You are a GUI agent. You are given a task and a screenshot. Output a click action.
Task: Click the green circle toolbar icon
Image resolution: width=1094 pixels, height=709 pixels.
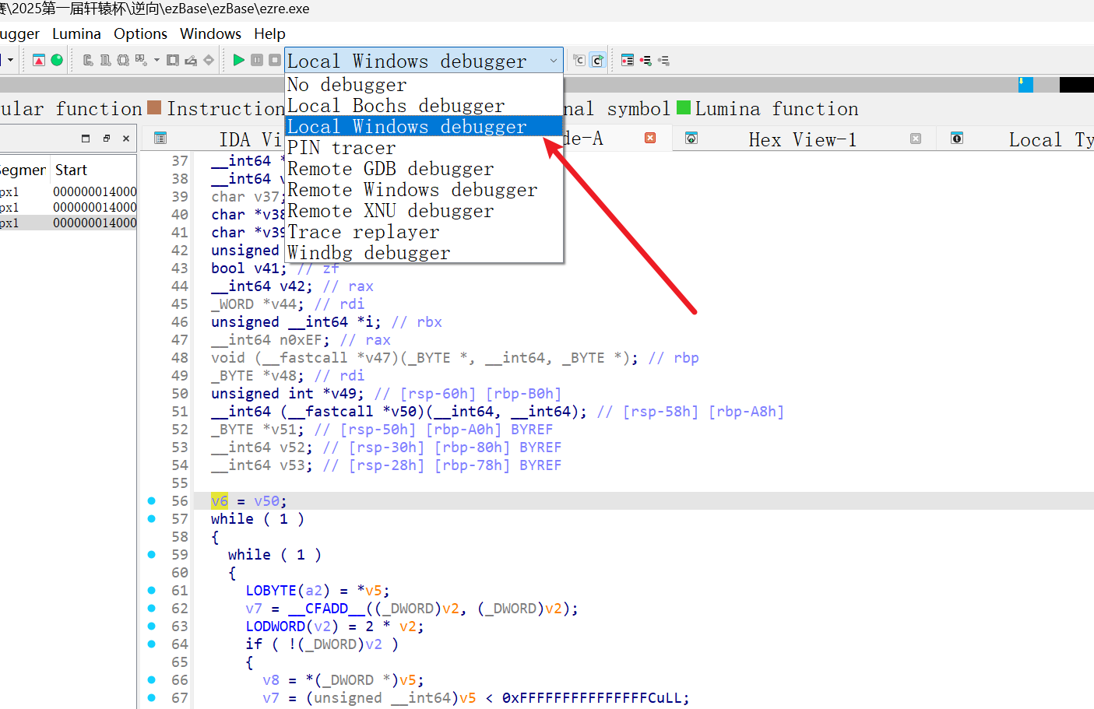pos(57,60)
